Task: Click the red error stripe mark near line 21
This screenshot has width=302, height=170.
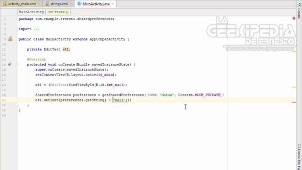Action: coord(294,102)
